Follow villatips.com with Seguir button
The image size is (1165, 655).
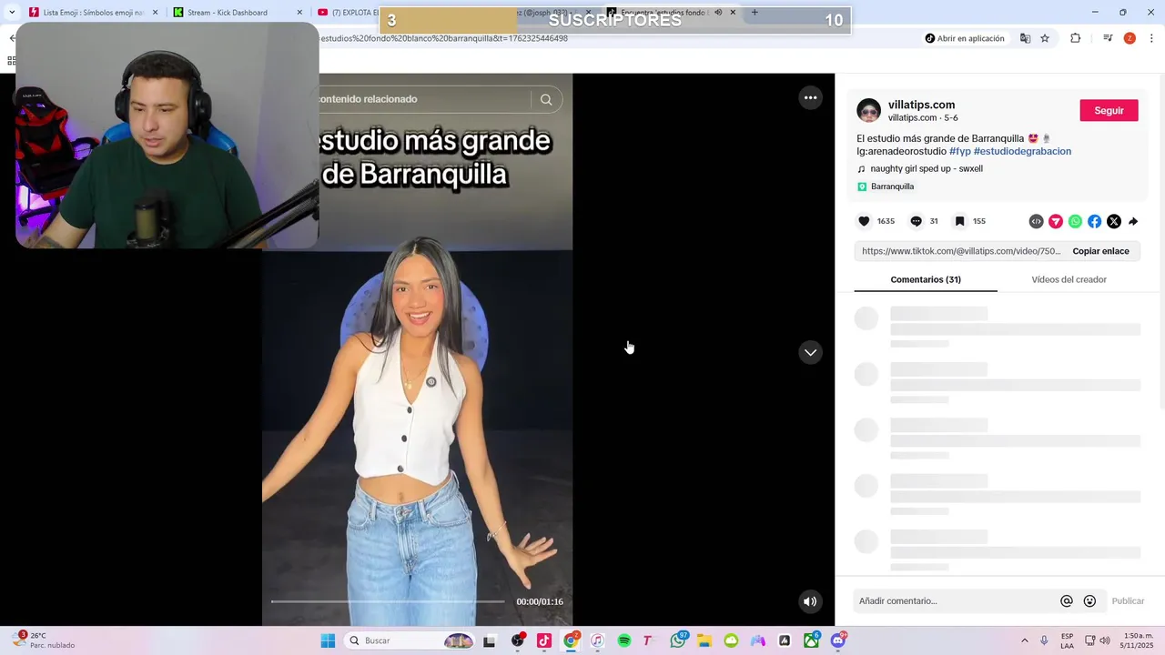pos(1109,110)
